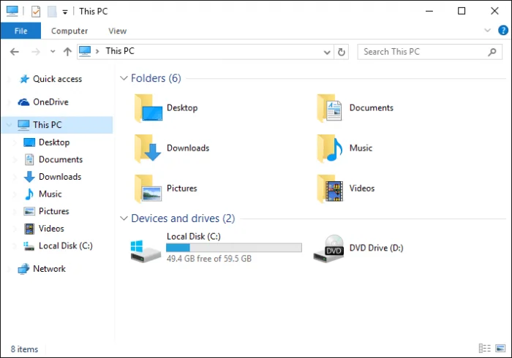The width and height of the screenshot is (512, 358).
Task: Collapse the Folders (6) group chevron
Action: [124, 78]
